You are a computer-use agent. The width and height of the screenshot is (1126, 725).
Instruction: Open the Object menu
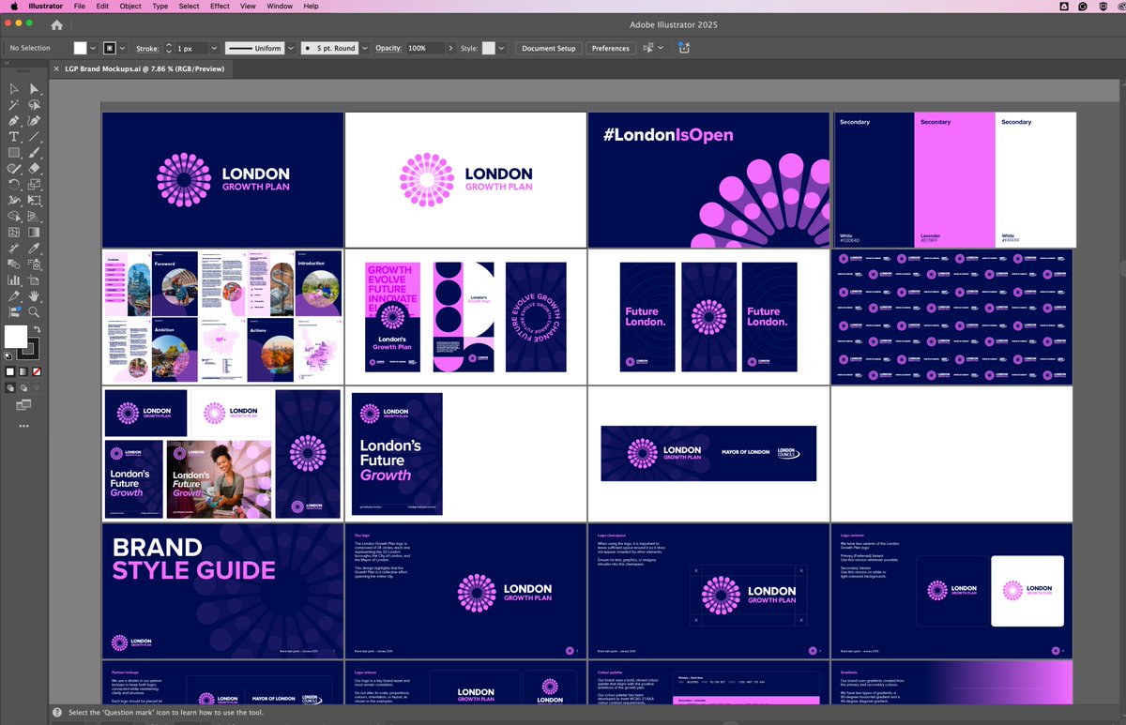pos(130,6)
